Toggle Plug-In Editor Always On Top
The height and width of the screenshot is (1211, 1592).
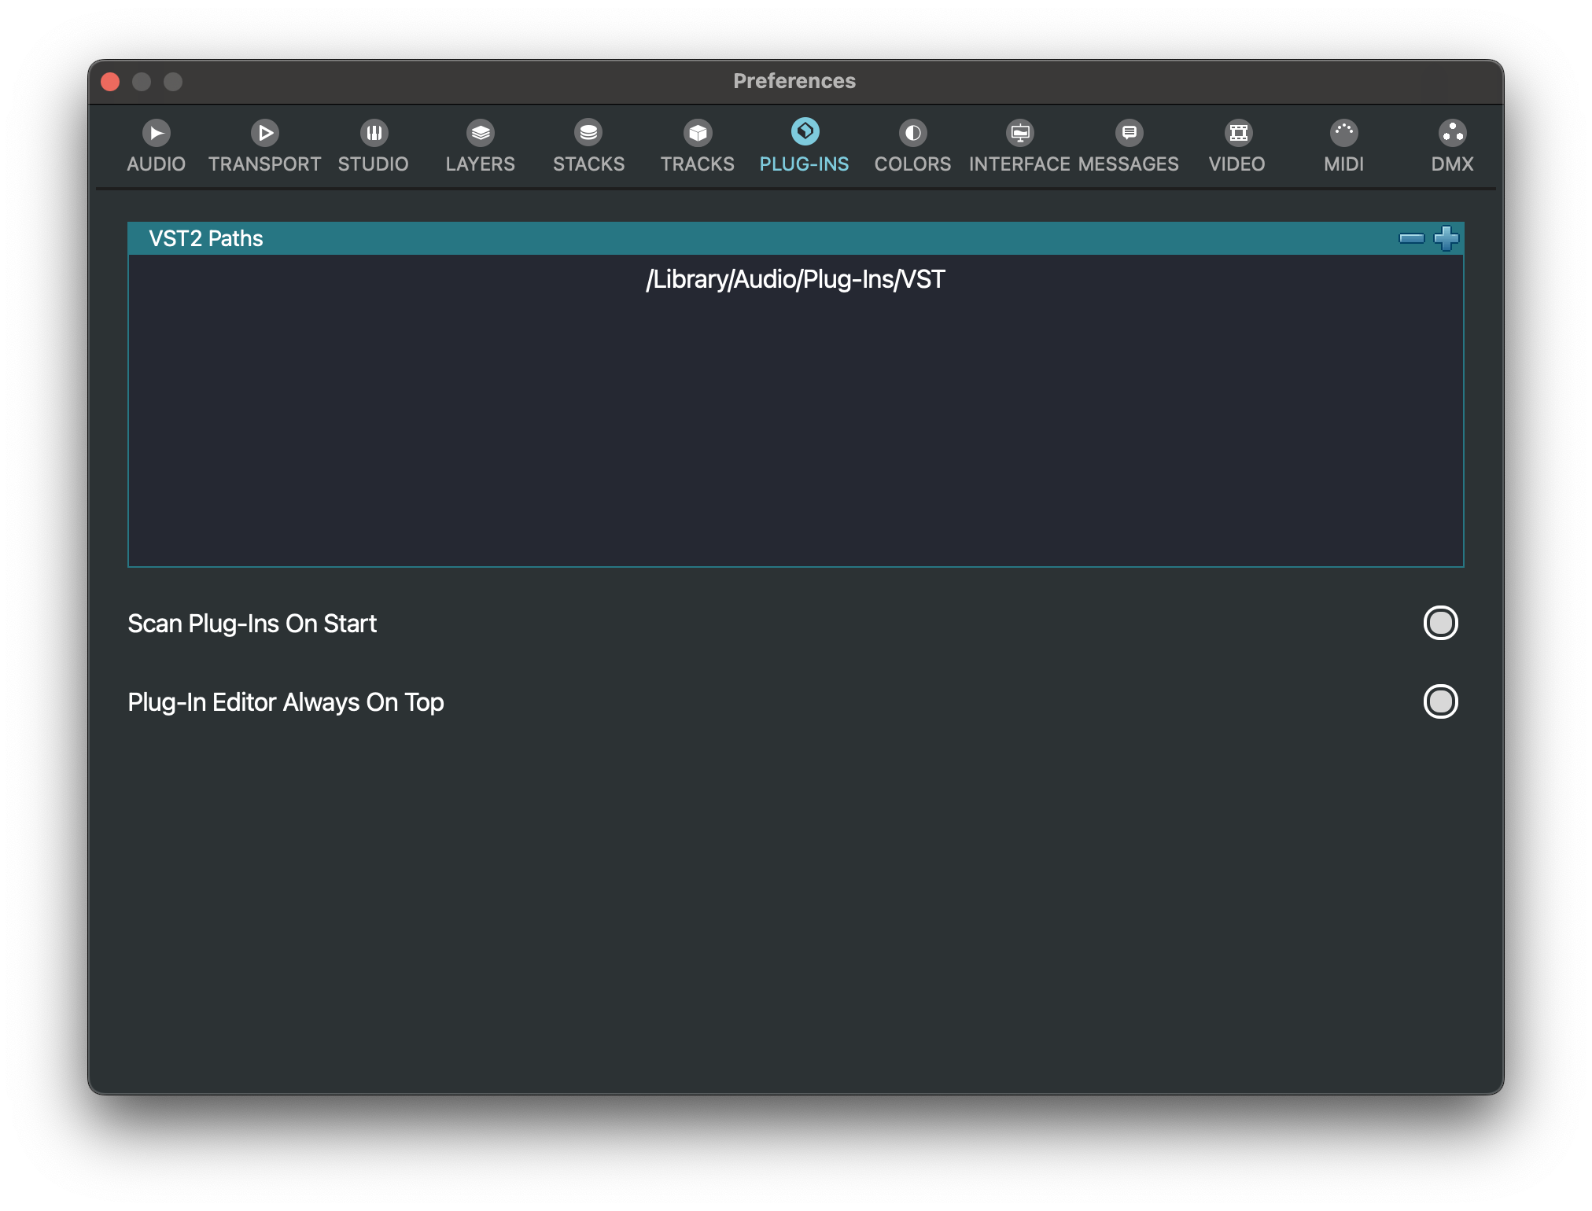1440,702
